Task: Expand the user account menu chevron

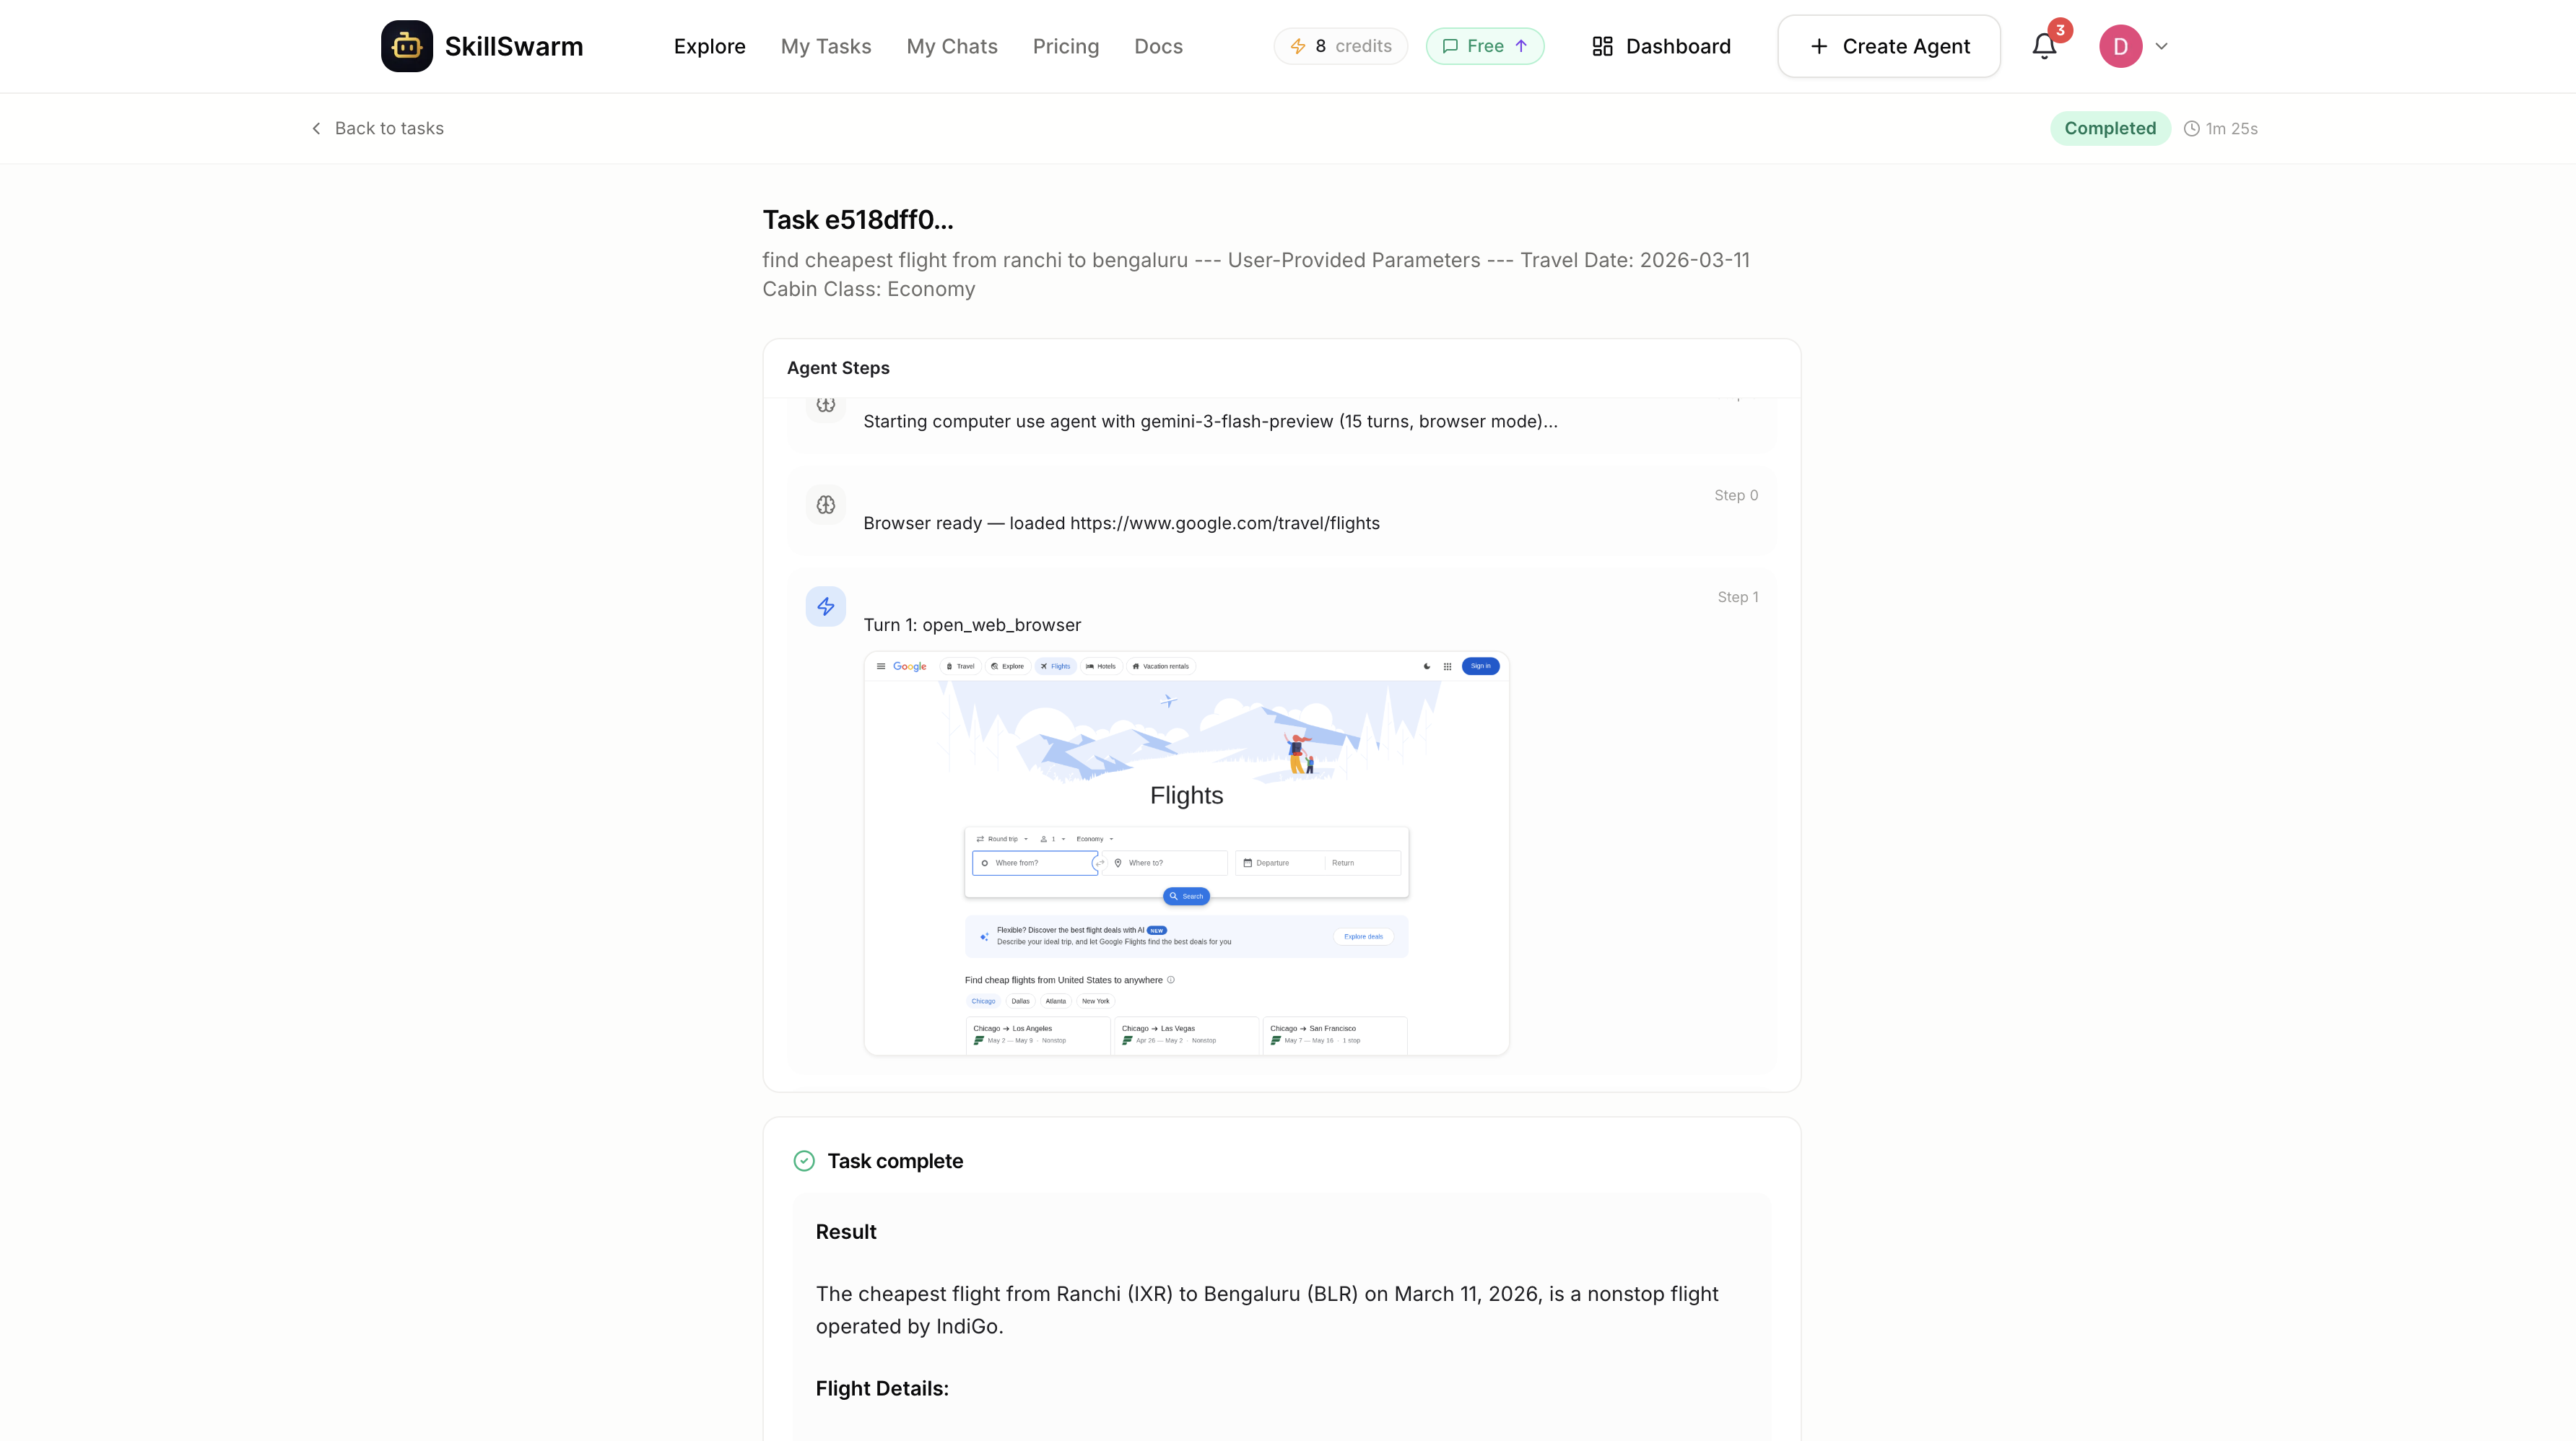Action: point(2161,46)
